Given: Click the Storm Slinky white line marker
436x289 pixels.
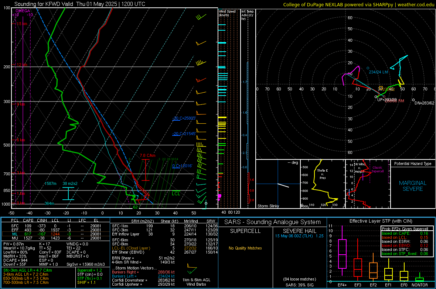Looking at the screenshot, I should pyautogui.click(x=283, y=185).
